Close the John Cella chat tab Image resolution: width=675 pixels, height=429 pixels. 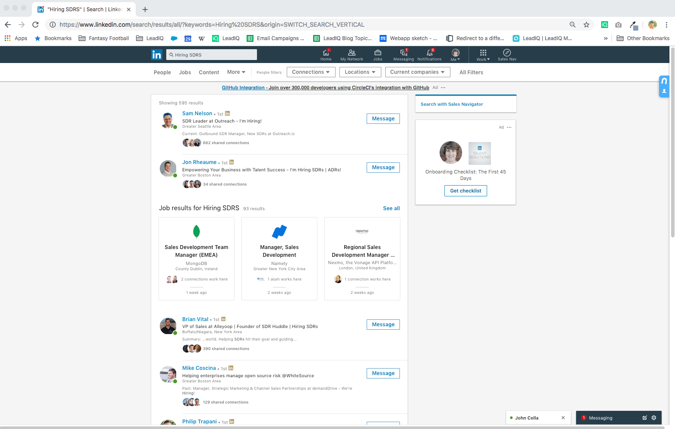(x=563, y=418)
